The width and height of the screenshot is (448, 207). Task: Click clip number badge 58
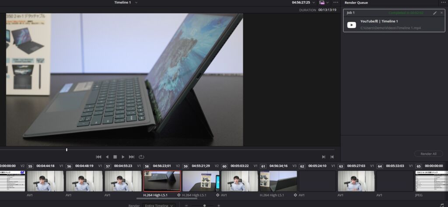point(147,166)
